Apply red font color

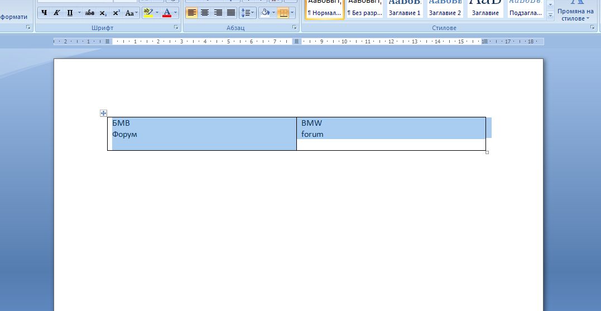click(x=167, y=13)
